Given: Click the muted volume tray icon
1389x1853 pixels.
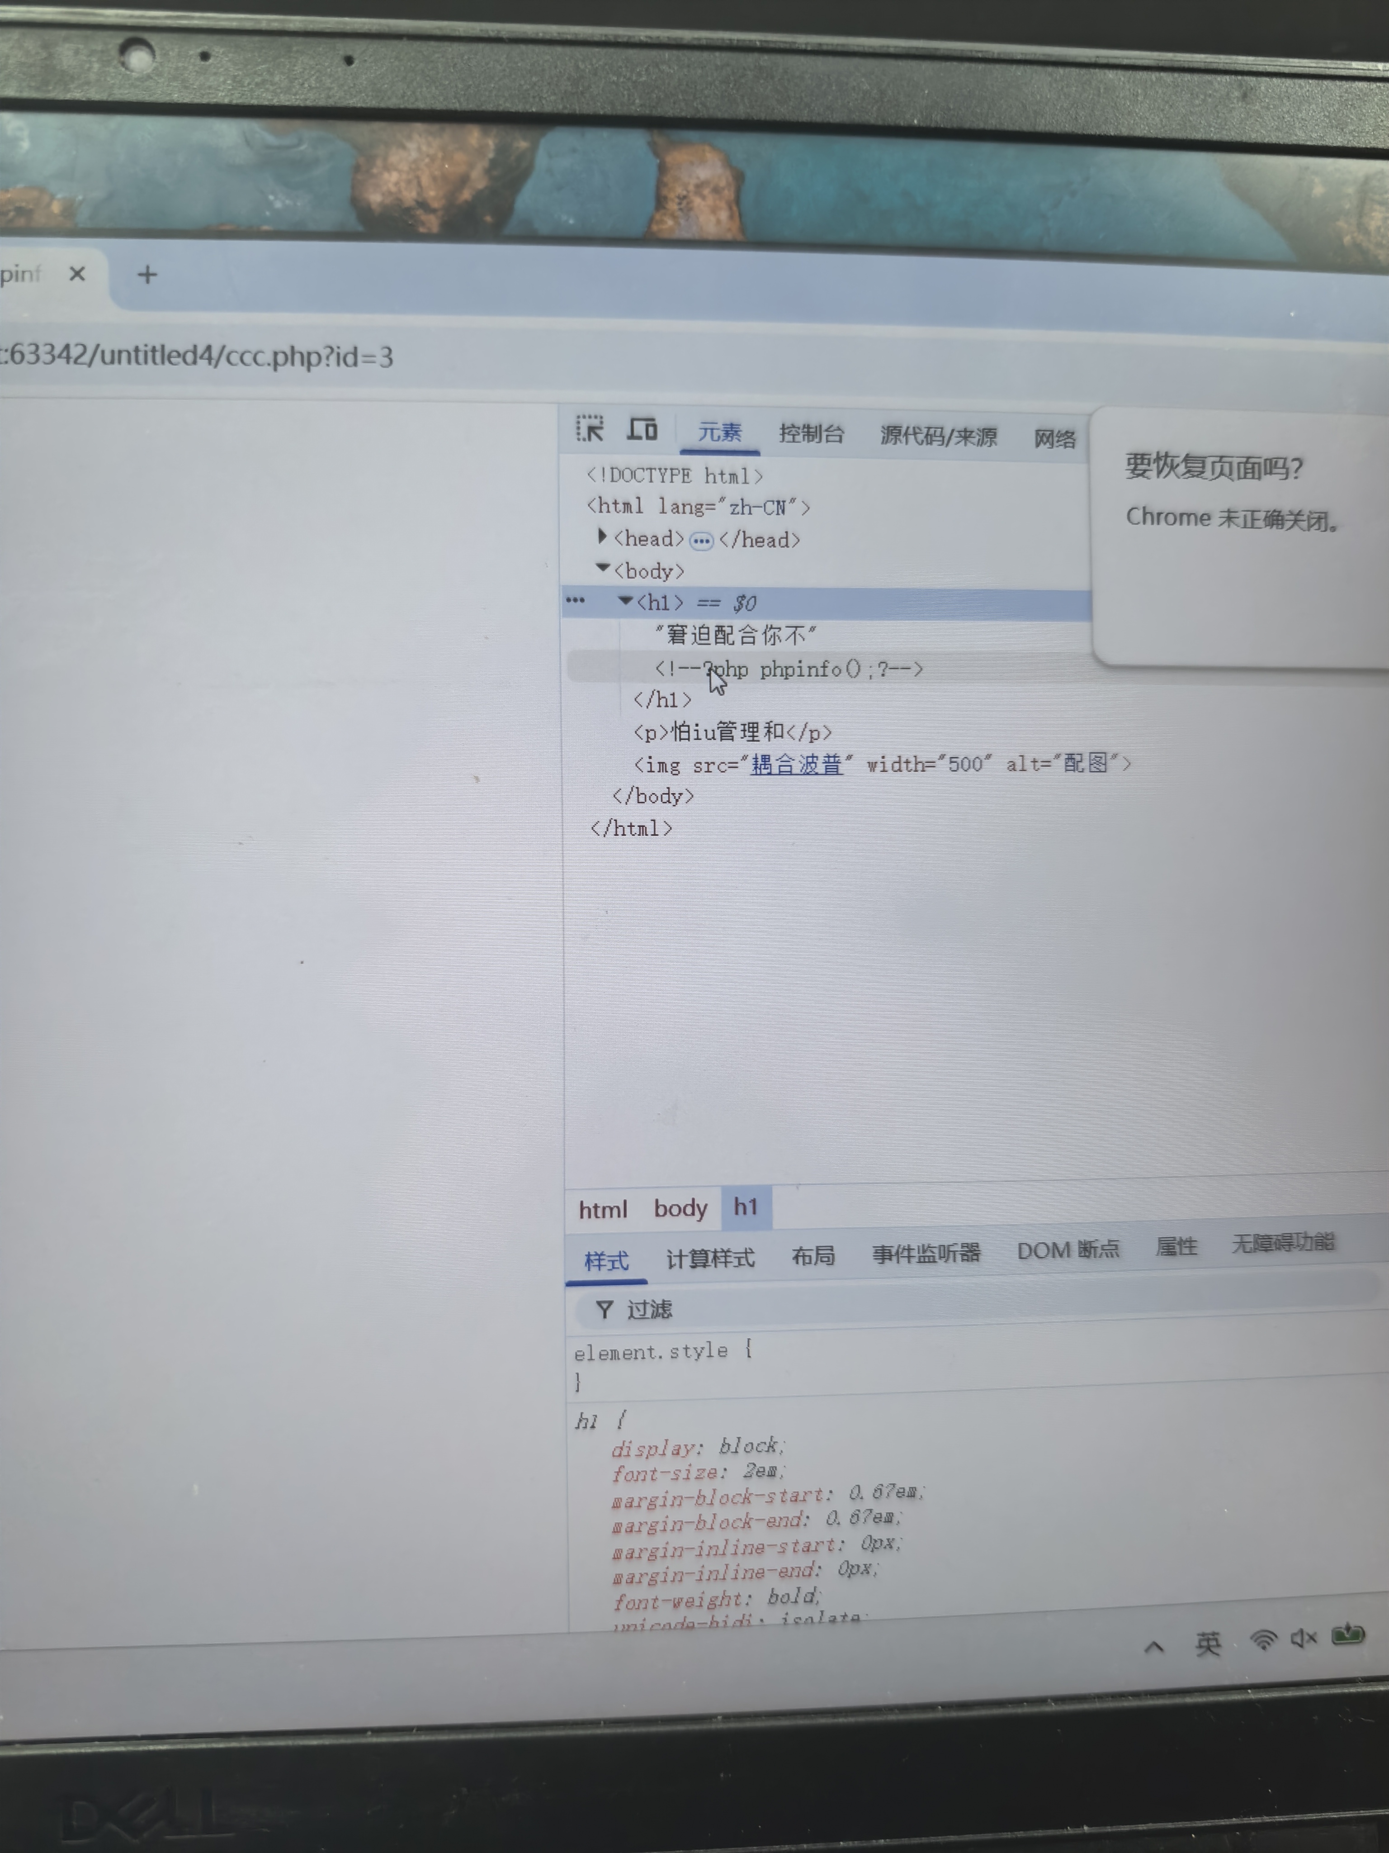Looking at the screenshot, I should point(1303,1639).
